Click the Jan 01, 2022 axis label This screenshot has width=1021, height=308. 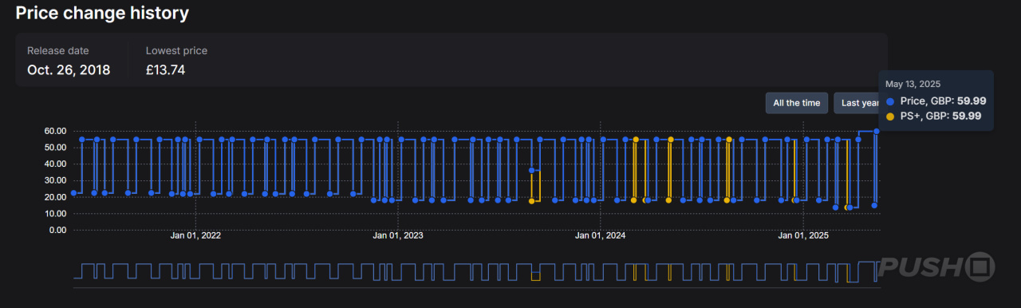[195, 235]
